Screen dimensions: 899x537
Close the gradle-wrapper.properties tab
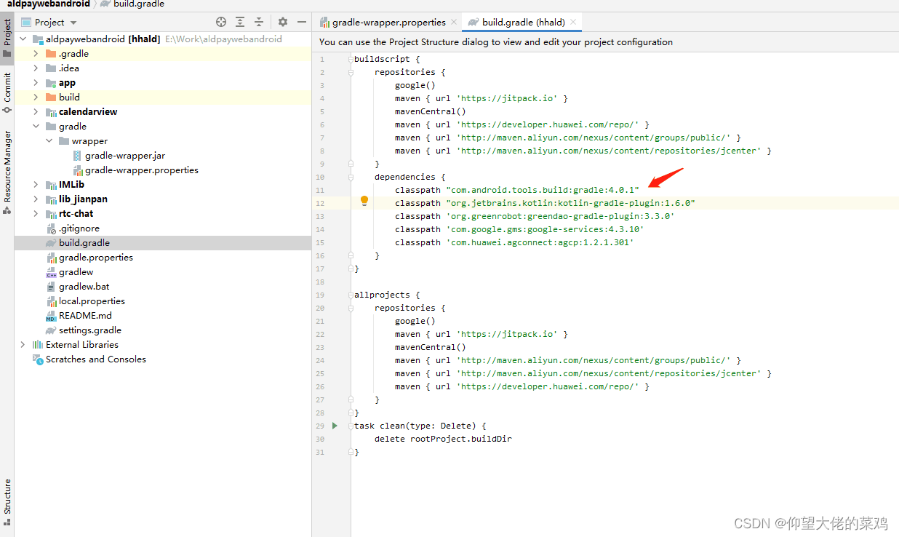[x=454, y=23]
